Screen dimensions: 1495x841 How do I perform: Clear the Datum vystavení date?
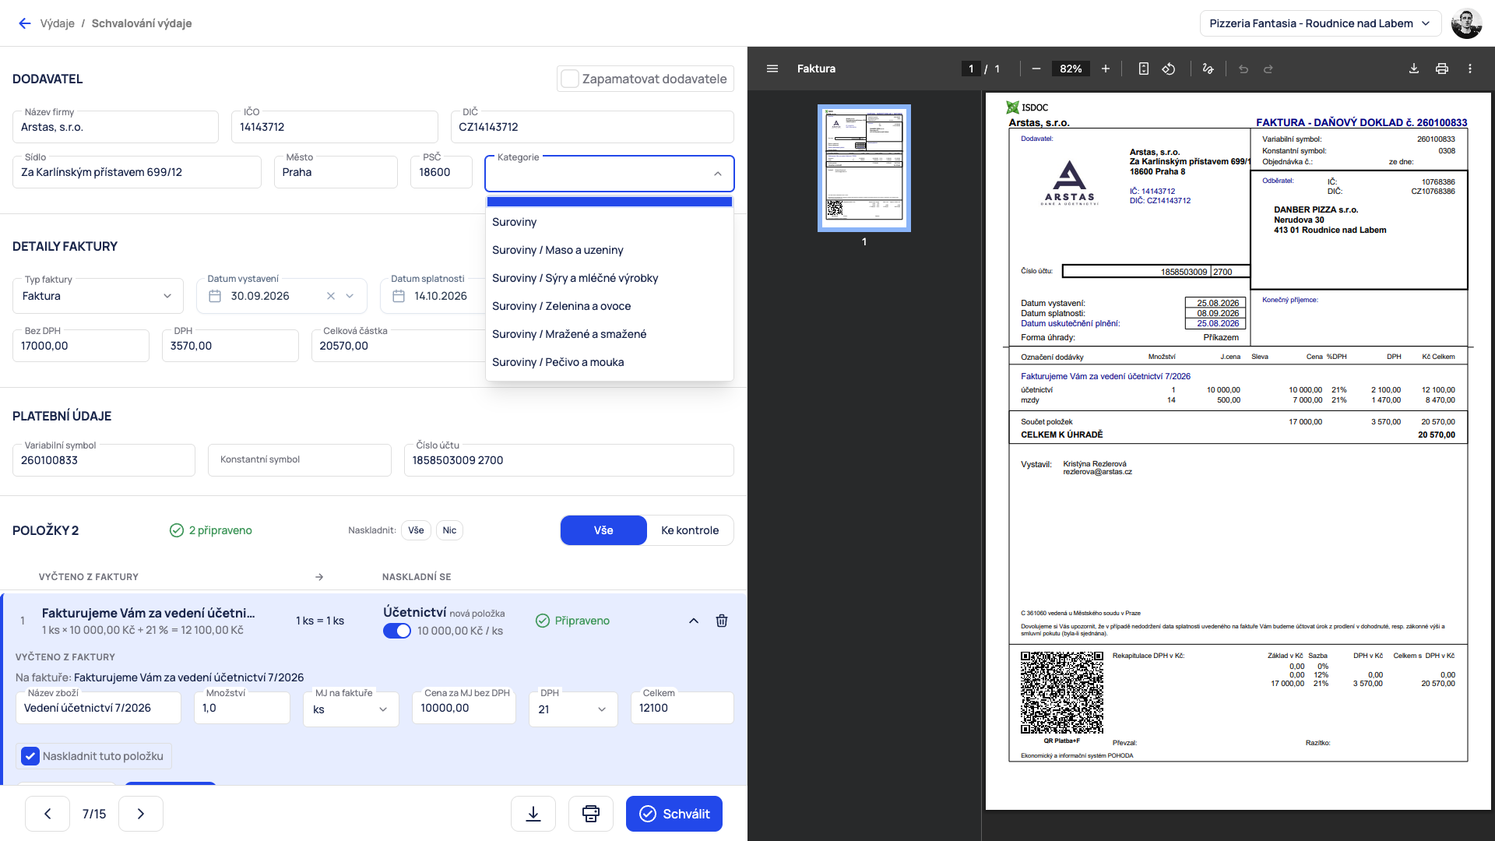click(331, 296)
